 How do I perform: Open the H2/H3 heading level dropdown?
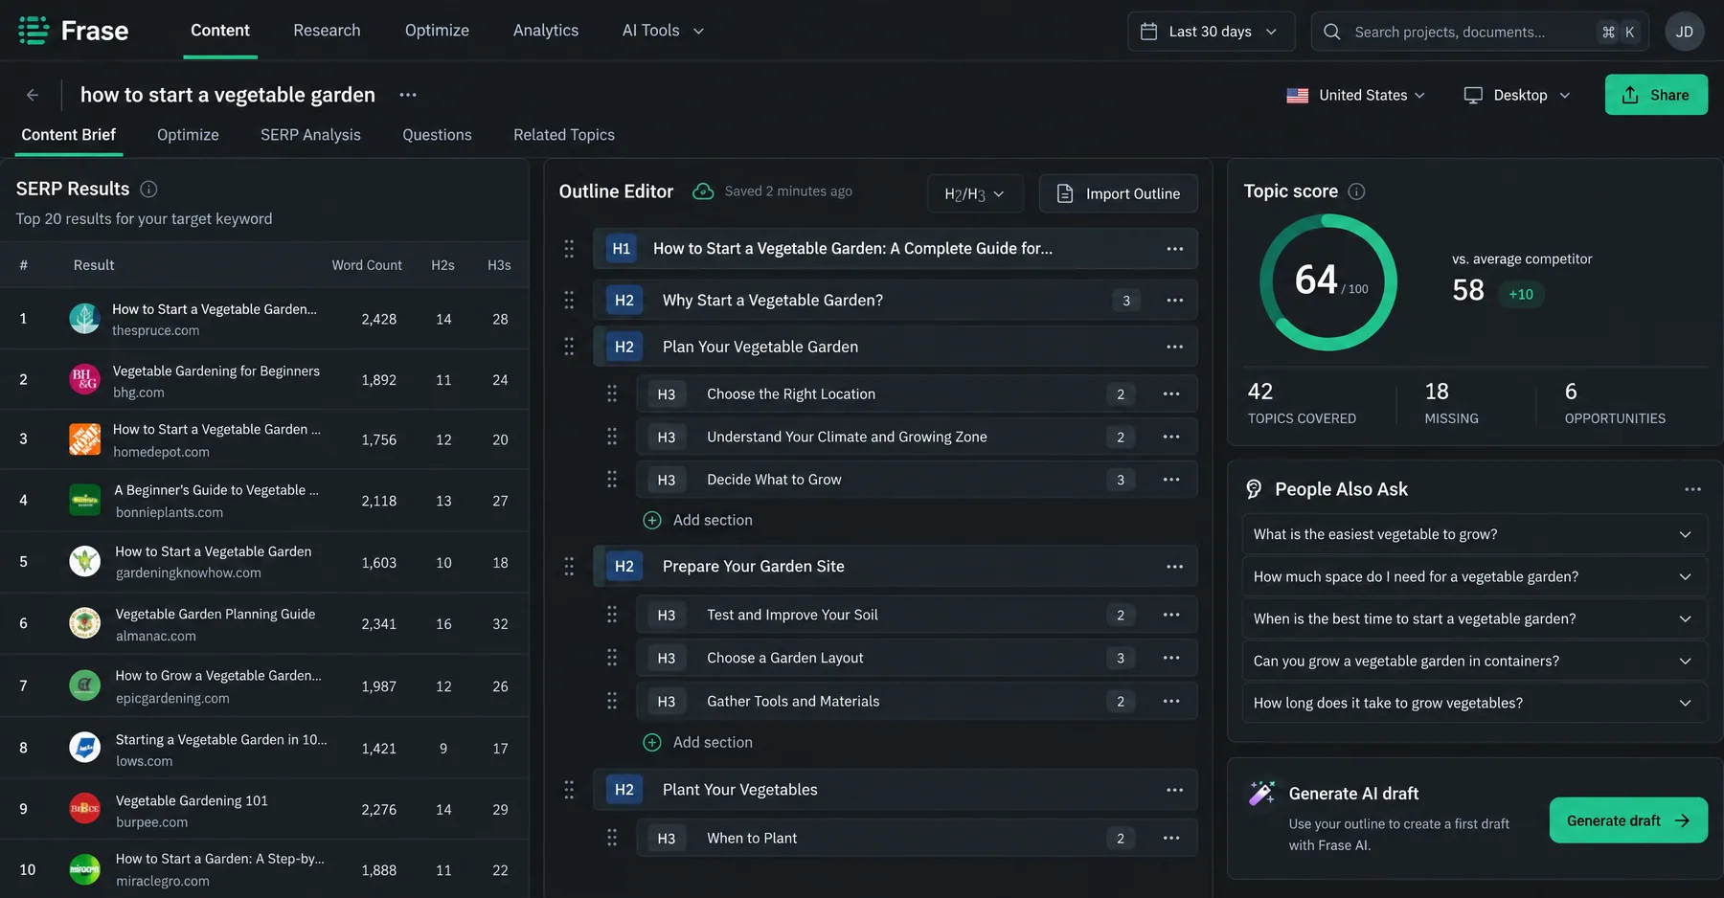(975, 193)
